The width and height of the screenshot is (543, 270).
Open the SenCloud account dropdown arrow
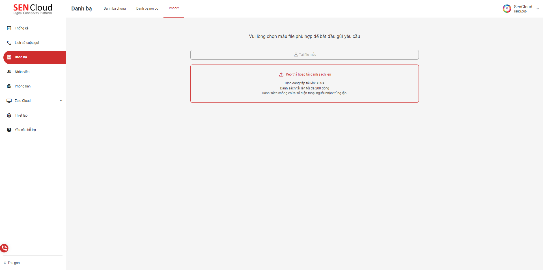538,9
